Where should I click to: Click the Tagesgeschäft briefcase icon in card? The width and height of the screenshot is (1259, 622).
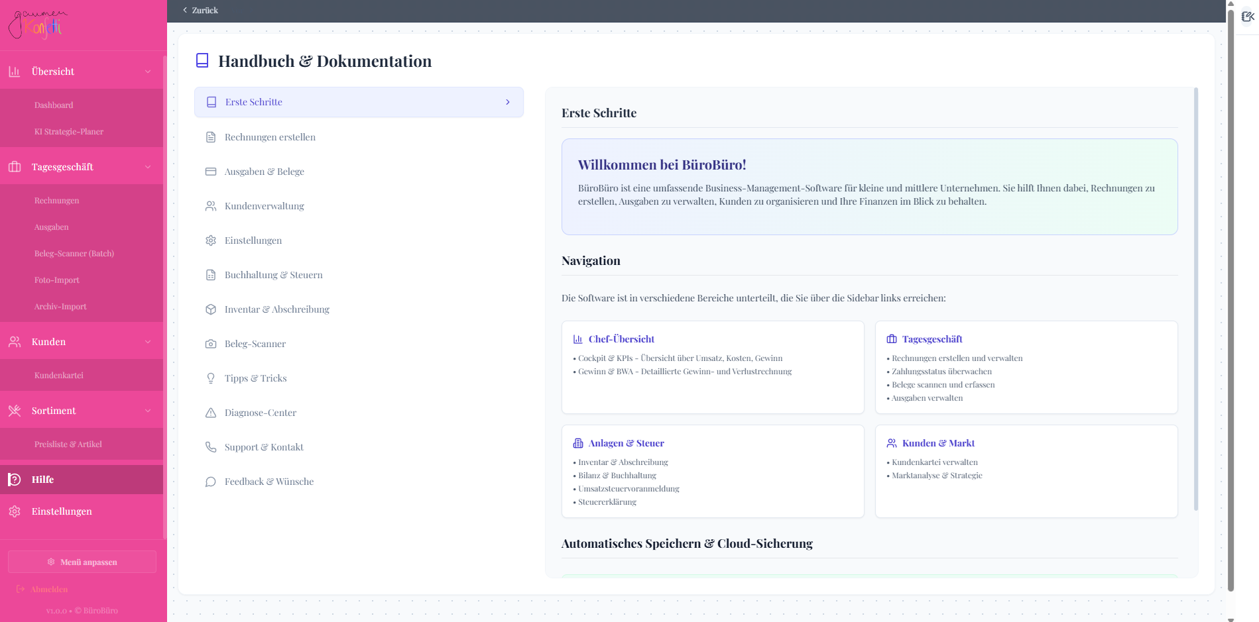click(x=892, y=339)
